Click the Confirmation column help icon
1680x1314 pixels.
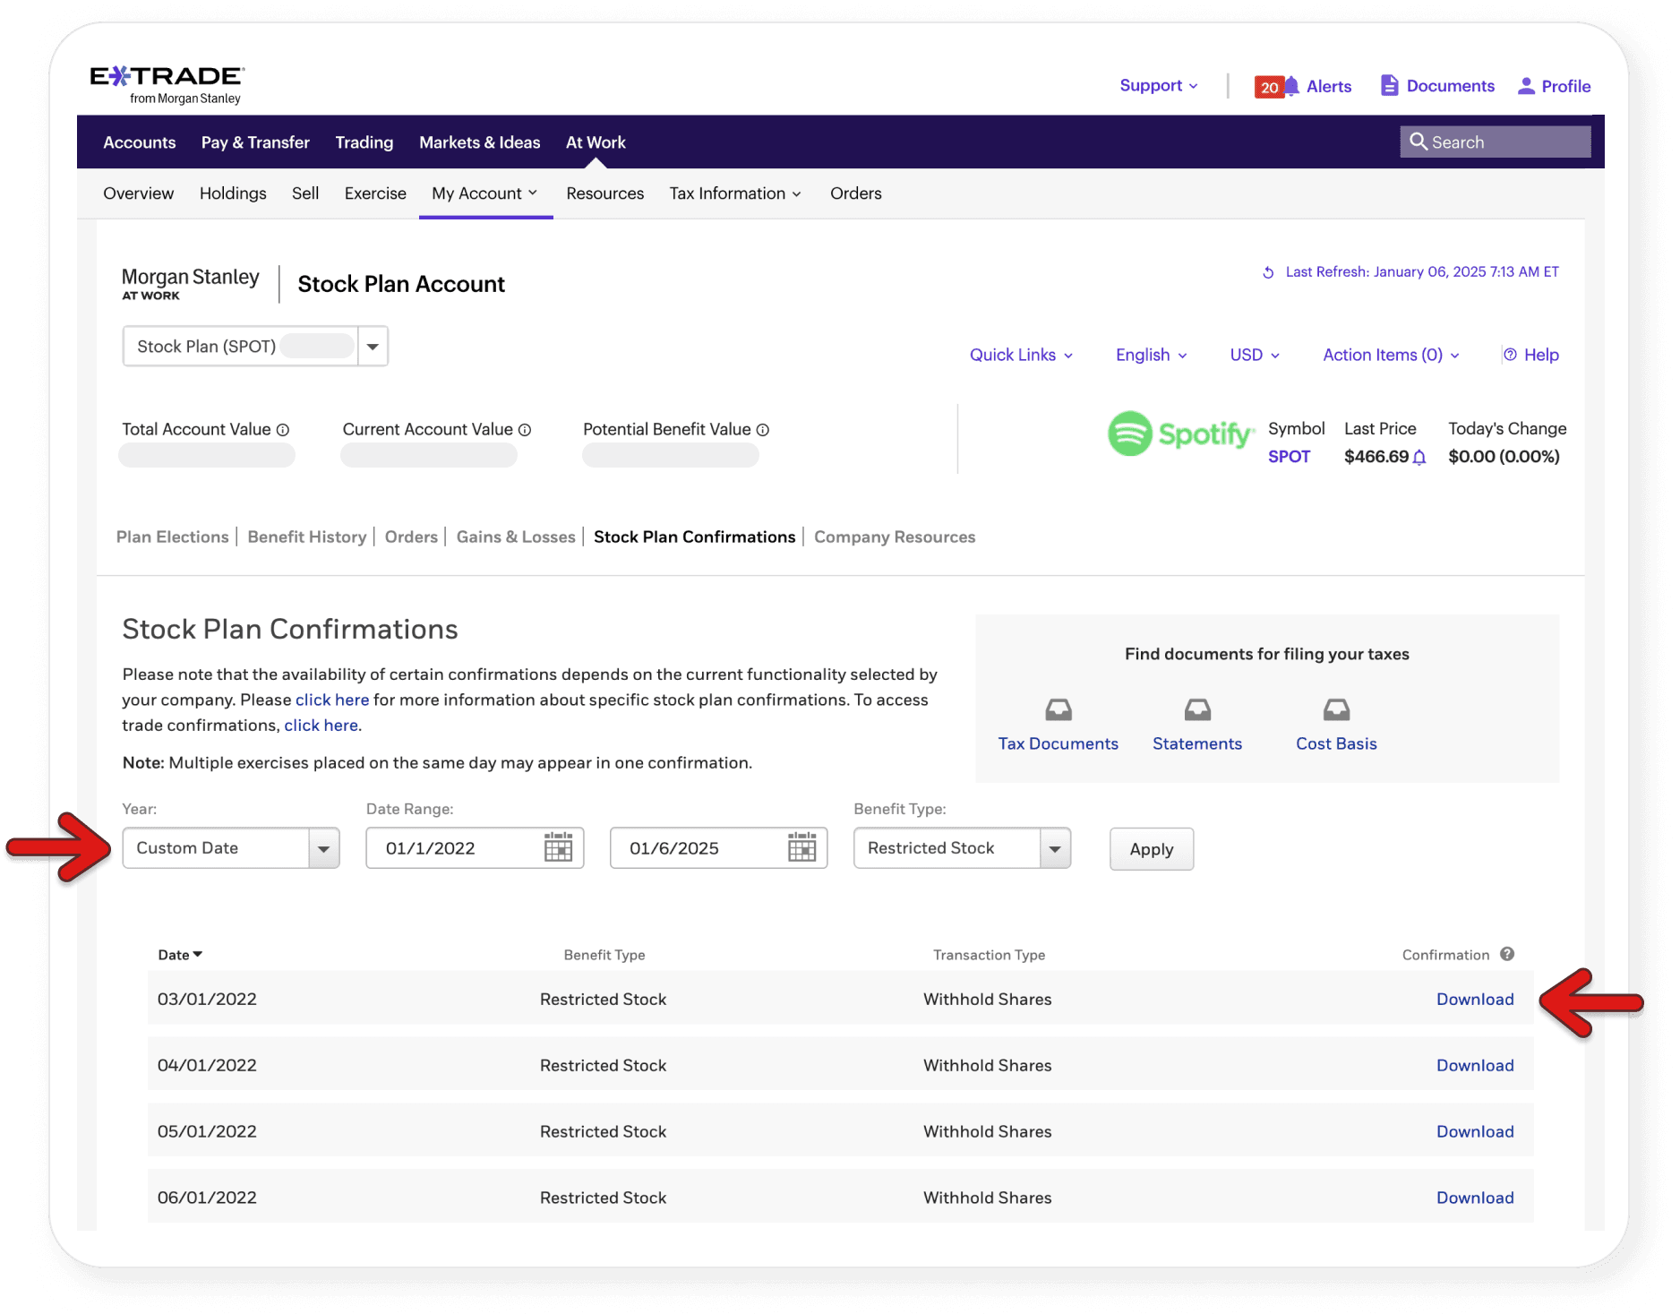[1507, 954]
